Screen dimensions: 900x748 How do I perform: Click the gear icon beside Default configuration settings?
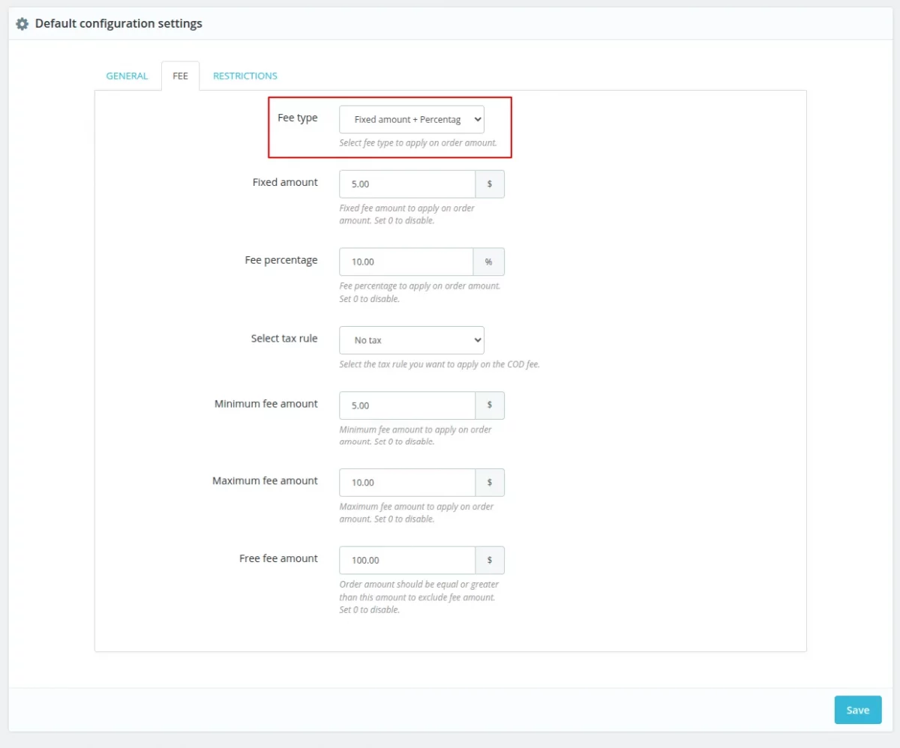pyautogui.click(x=22, y=24)
